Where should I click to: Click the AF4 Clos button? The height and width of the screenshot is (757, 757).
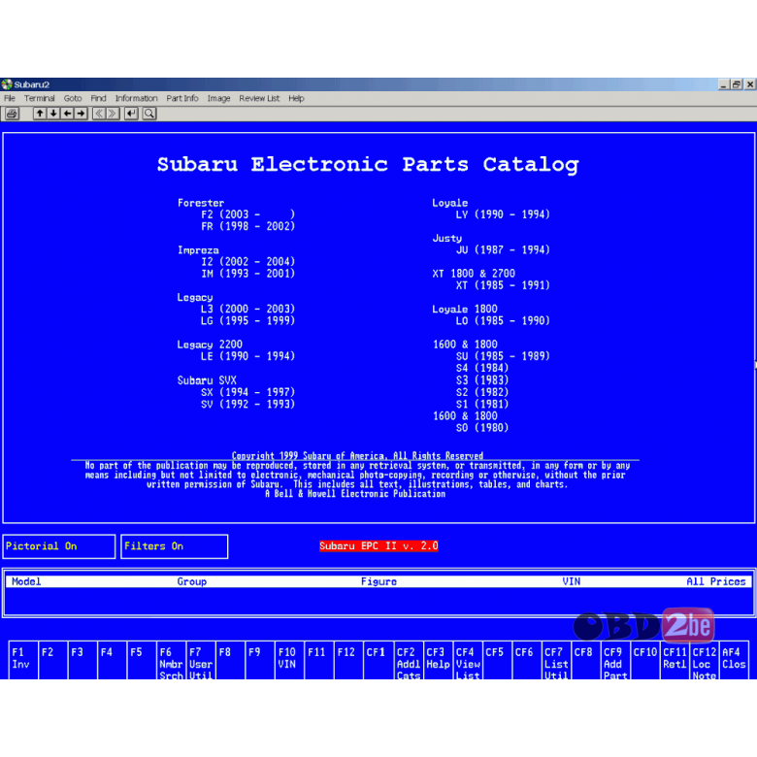pos(735,661)
